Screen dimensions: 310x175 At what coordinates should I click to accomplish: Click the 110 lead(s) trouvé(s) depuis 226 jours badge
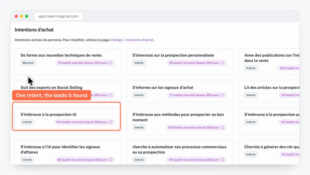(196, 160)
